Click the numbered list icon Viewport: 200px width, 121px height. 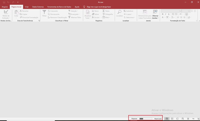(x=195, y=11)
